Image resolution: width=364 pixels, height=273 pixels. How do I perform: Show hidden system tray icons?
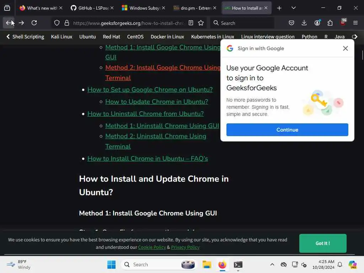(x=272, y=264)
